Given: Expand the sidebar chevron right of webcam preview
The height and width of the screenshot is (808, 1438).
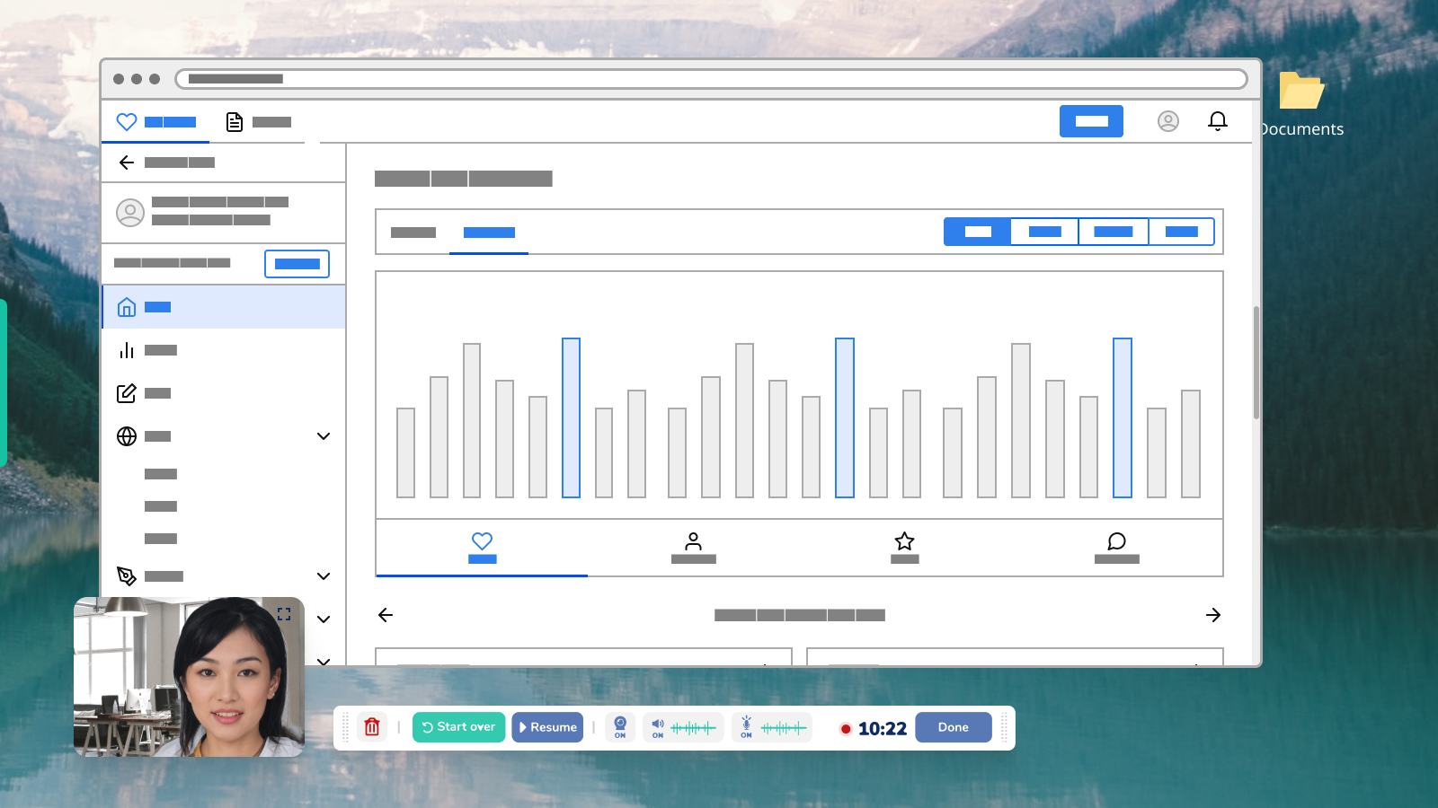Looking at the screenshot, I should coord(324,619).
